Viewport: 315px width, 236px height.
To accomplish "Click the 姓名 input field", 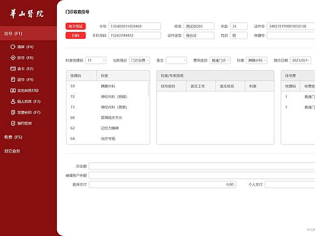I will tap(199, 26).
